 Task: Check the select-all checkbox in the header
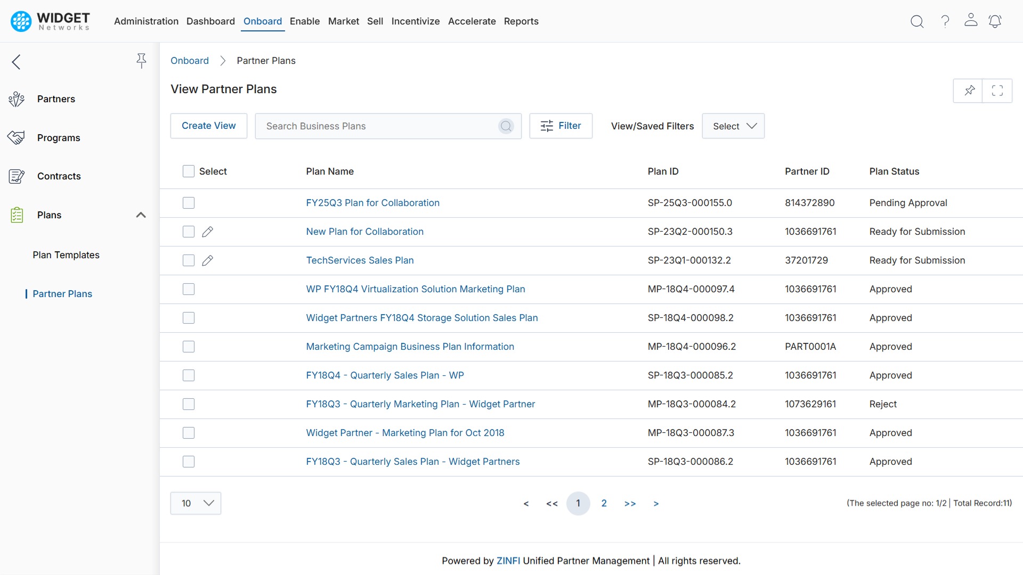point(189,171)
